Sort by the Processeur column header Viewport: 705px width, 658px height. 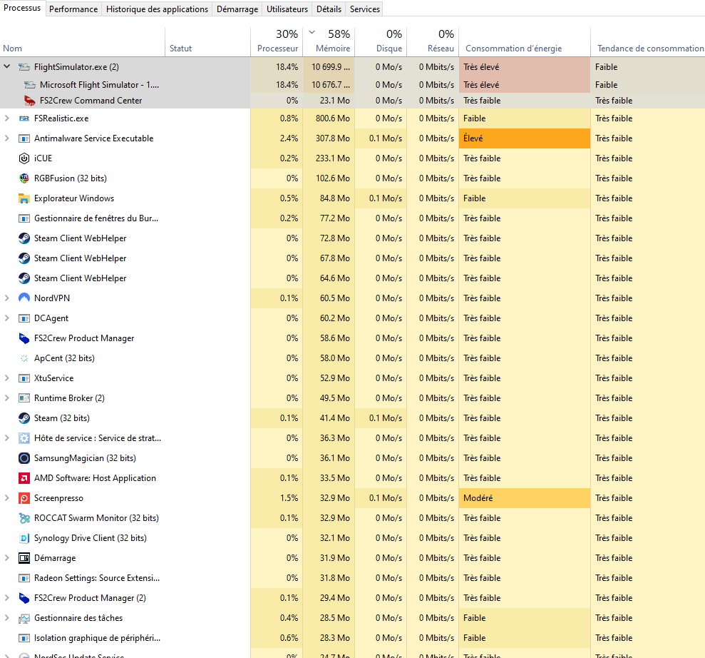[277, 42]
